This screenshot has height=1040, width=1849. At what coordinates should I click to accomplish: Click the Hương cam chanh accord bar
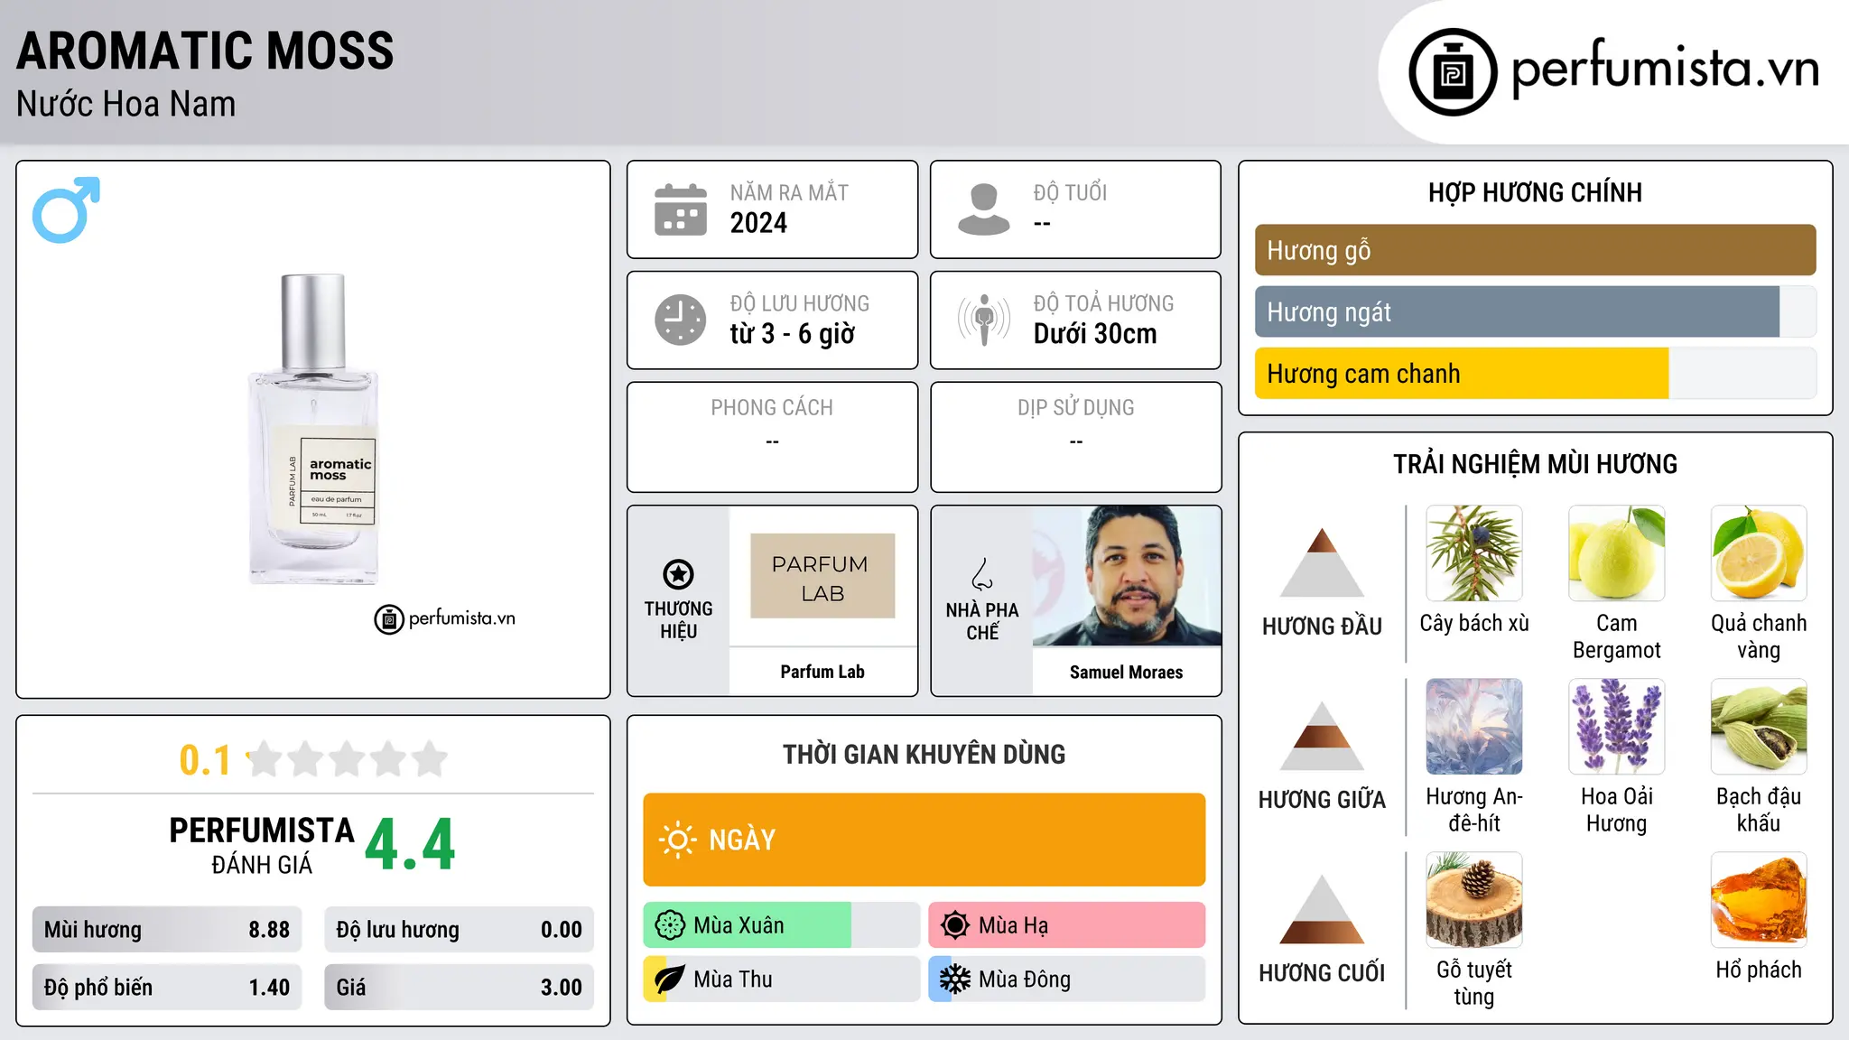(1536, 373)
